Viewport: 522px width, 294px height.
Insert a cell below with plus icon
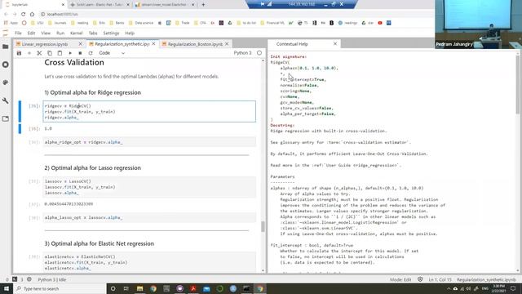pos(29,53)
